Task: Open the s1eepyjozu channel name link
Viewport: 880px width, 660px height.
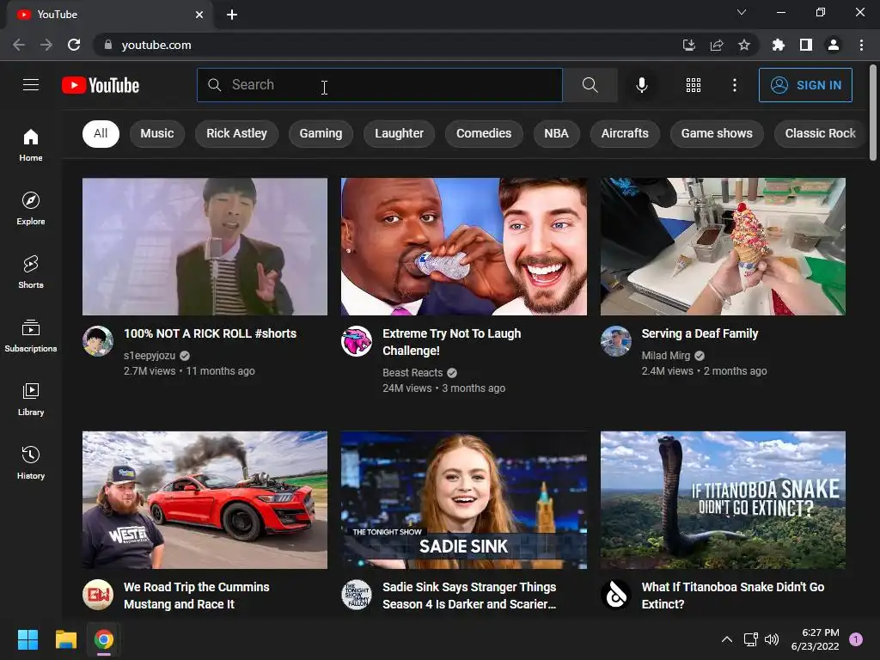Action: [x=150, y=355]
